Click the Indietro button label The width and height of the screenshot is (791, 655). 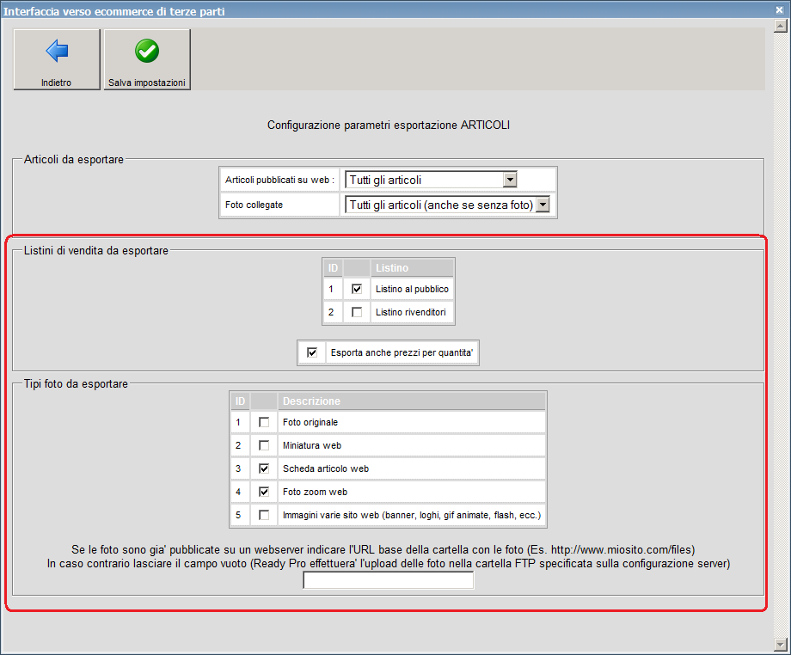(57, 83)
